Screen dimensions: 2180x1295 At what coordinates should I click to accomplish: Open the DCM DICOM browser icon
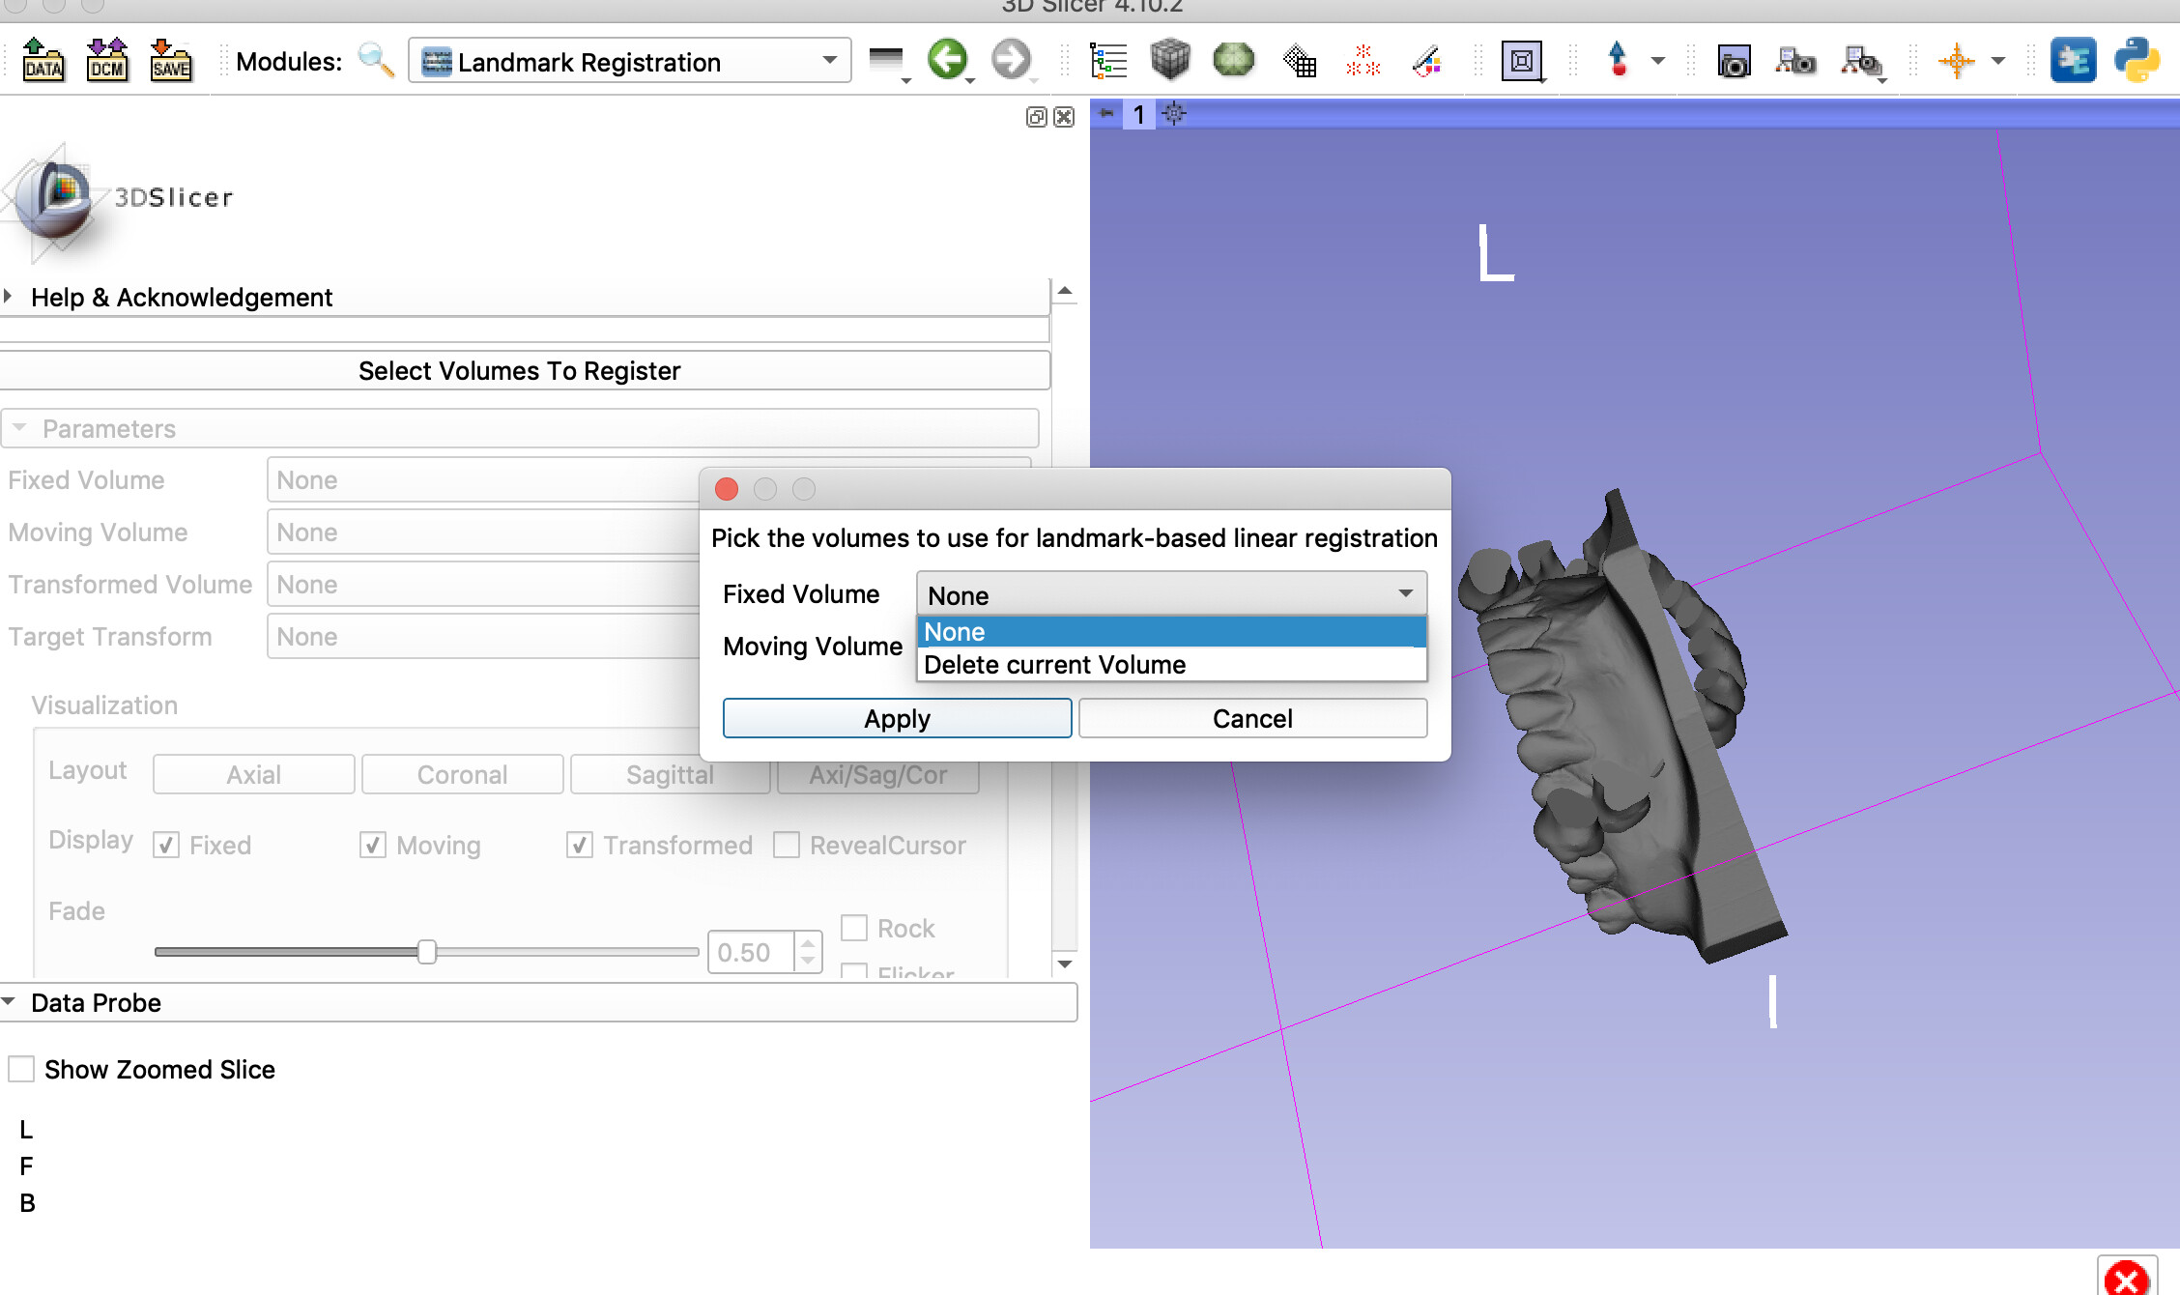(106, 61)
